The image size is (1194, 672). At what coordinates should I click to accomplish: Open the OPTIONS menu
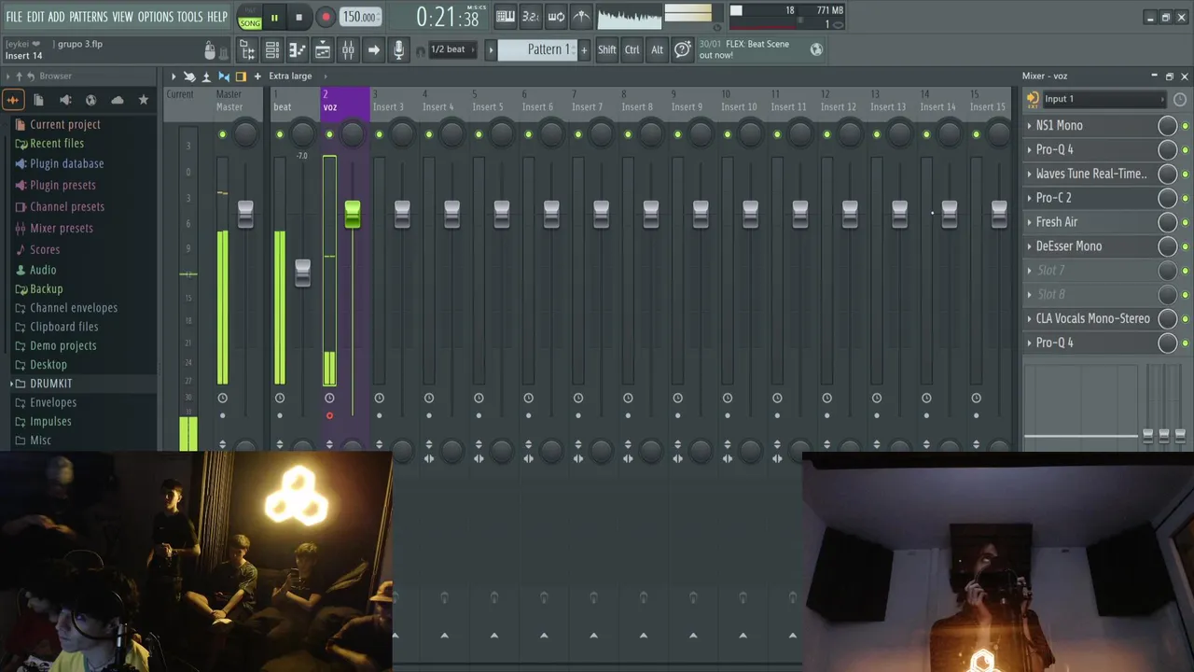(x=156, y=17)
